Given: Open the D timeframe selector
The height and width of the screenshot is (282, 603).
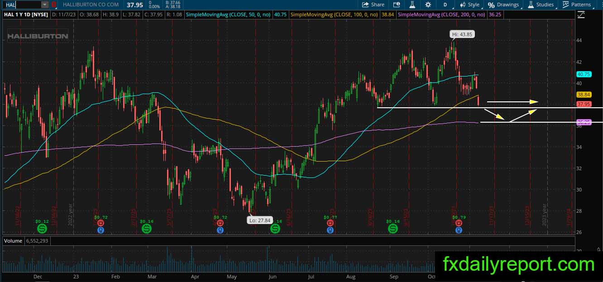Looking at the screenshot, I should pyautogui.click(x=445, y=5).
